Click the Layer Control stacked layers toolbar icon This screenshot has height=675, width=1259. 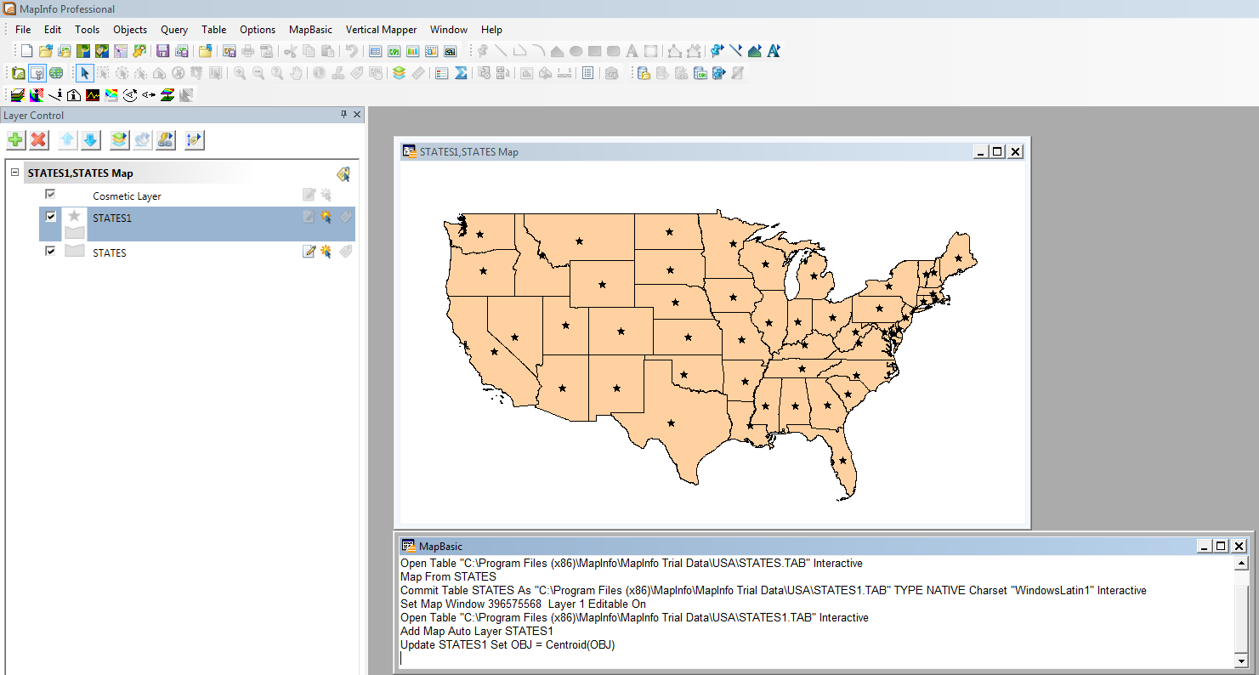[399, 73]
